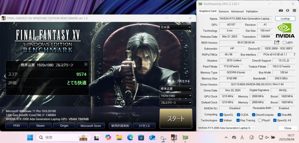Switch to GPU-Z taskbar icon
The width and height of the screenshot is (299, 143).
click(x=185, y=138)
